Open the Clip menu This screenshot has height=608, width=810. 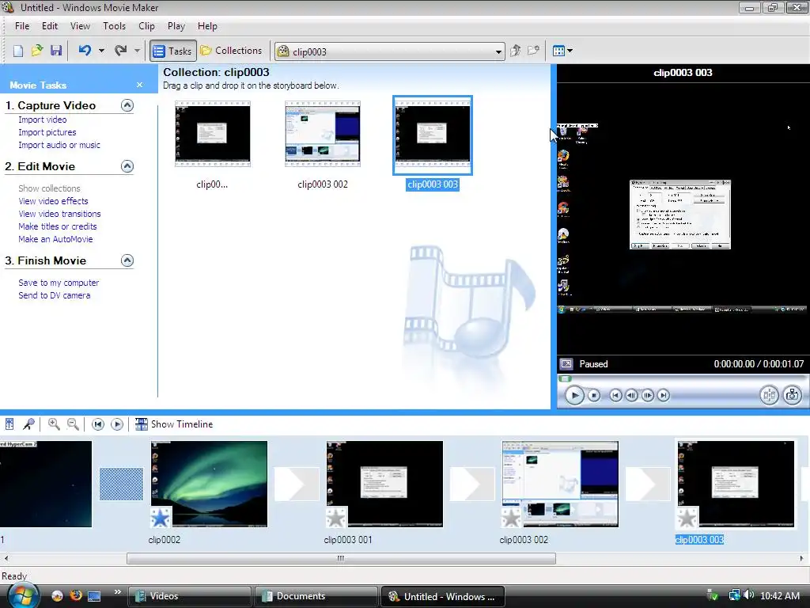point(146,26)
